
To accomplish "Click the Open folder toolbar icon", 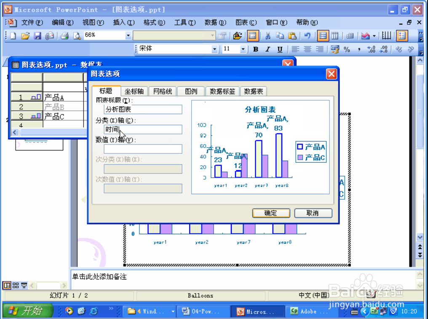I will click(25, 36).
